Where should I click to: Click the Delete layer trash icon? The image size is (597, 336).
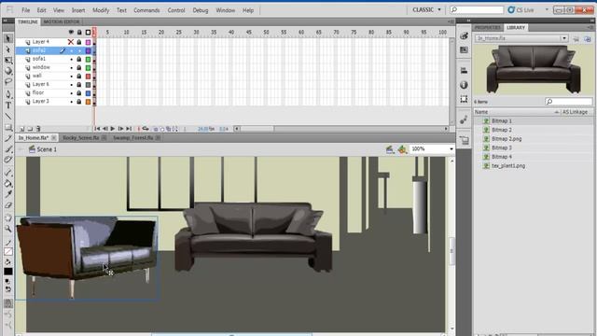click(38, 129)
